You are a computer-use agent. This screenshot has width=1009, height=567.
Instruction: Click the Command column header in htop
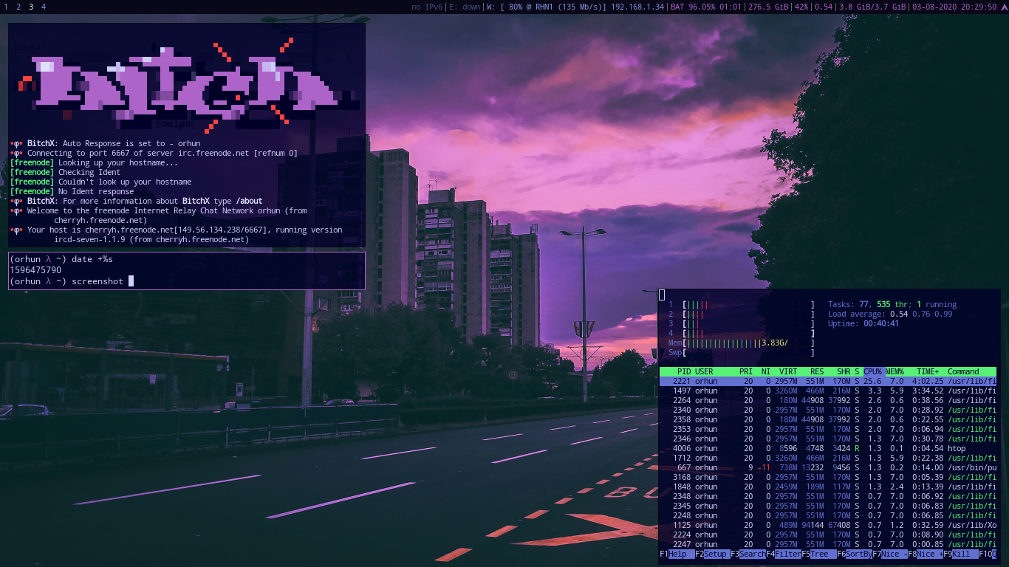click(963, 371)
